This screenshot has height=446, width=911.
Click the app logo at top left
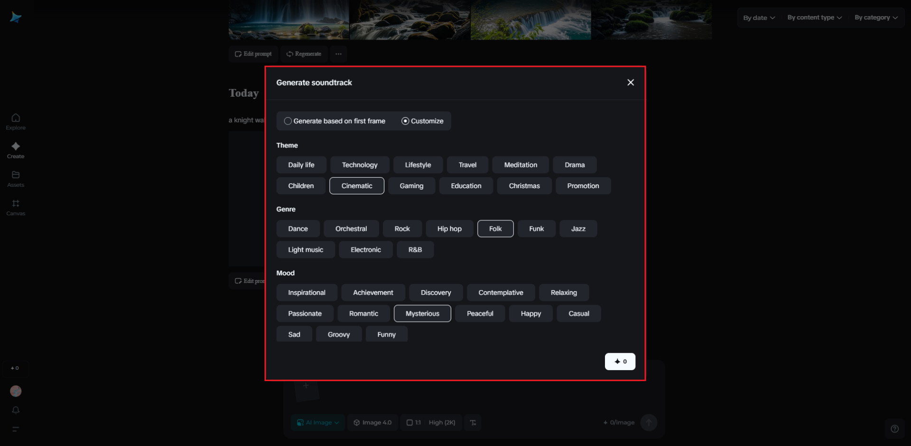point(16,18)
